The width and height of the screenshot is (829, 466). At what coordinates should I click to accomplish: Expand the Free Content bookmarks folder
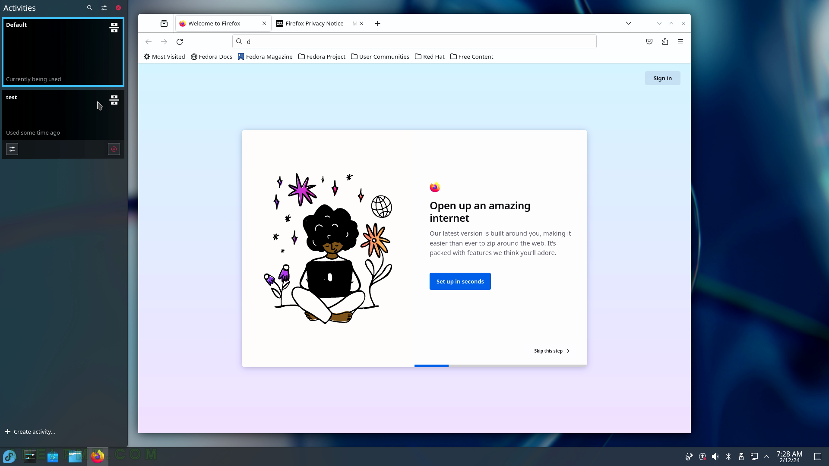pos(471,57)
